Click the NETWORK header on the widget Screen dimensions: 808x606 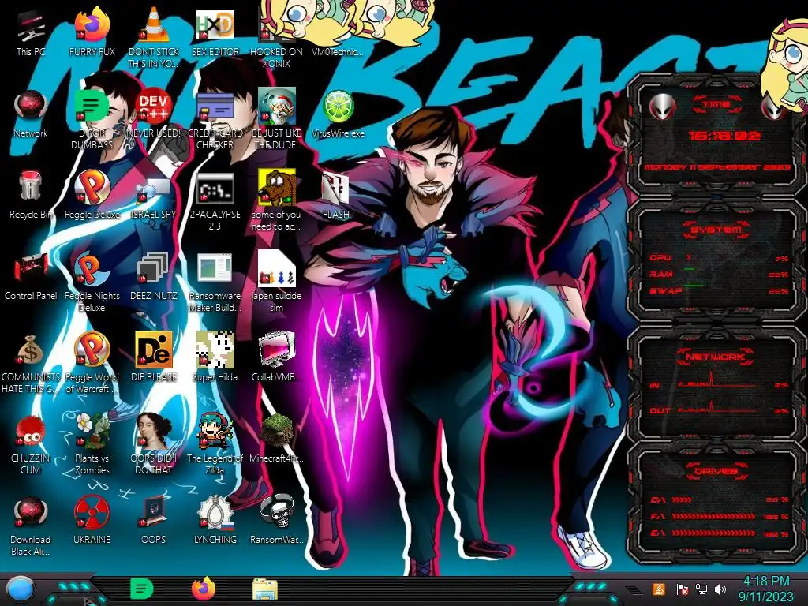pos(716,356)
